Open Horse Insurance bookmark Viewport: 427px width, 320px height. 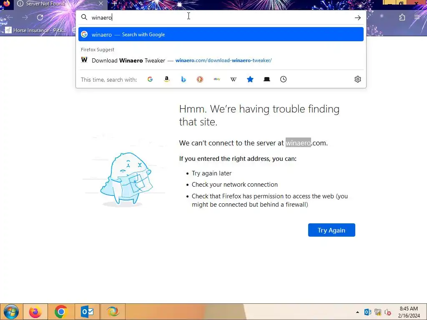pos(36,30)
